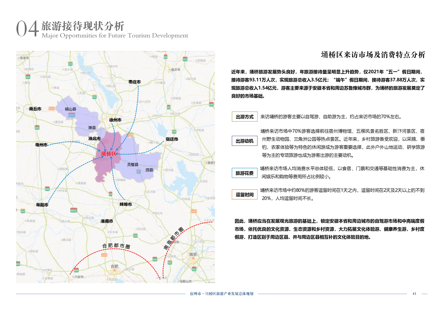Click the sentence starting 来访埇桥的游客主要以自驾游
This screenshot has height=313, width=443.
tap(332, 117)
